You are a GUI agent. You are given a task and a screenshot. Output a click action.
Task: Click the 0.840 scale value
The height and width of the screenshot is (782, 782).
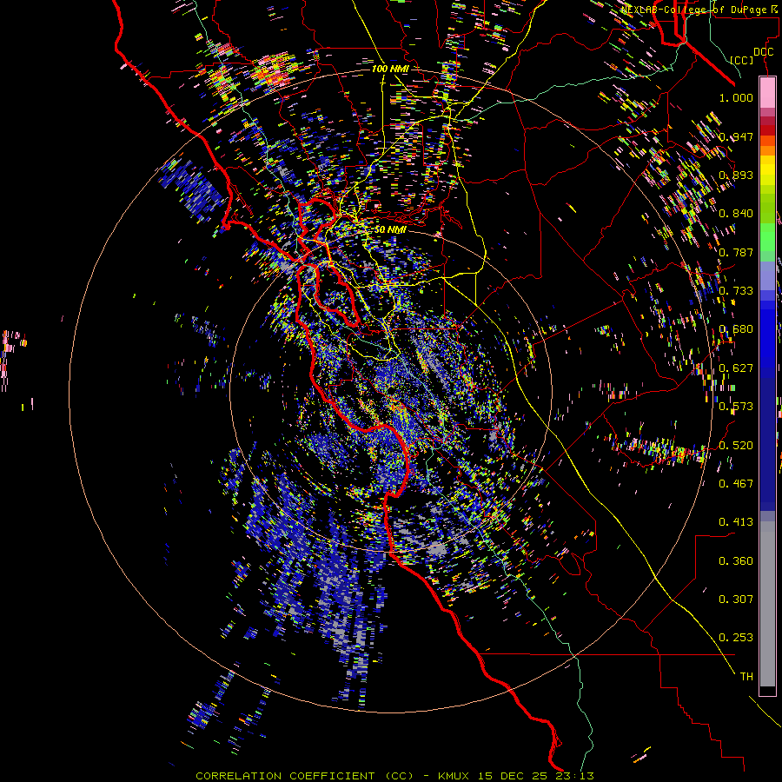pyautogui.click(x=736, y=214)
